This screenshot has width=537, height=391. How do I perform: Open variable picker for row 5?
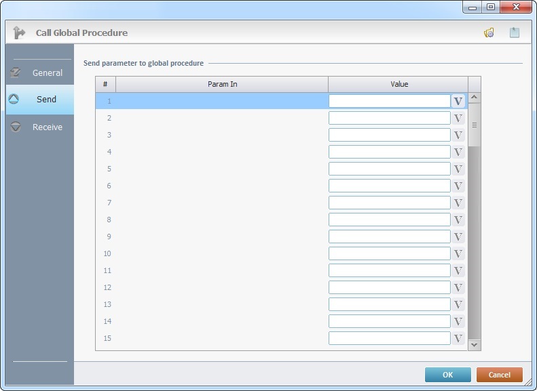(x=458, y=169)
